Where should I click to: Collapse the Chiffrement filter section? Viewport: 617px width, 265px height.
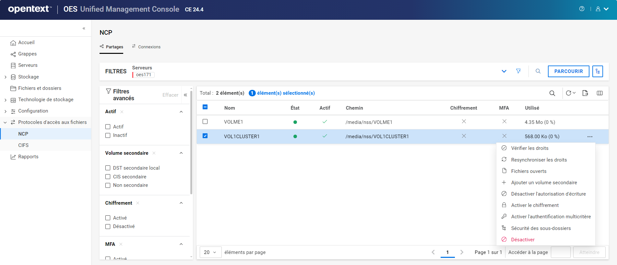[x=181, y=203]
